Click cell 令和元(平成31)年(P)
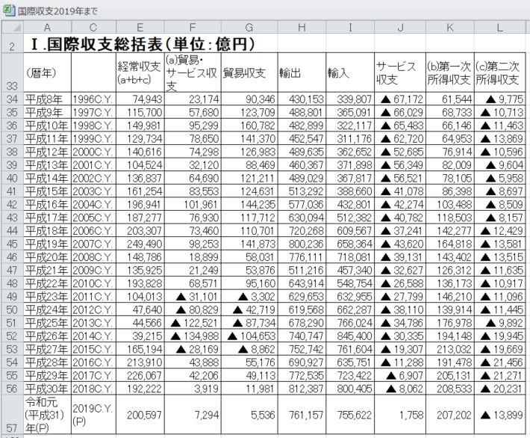 (47, 415)
